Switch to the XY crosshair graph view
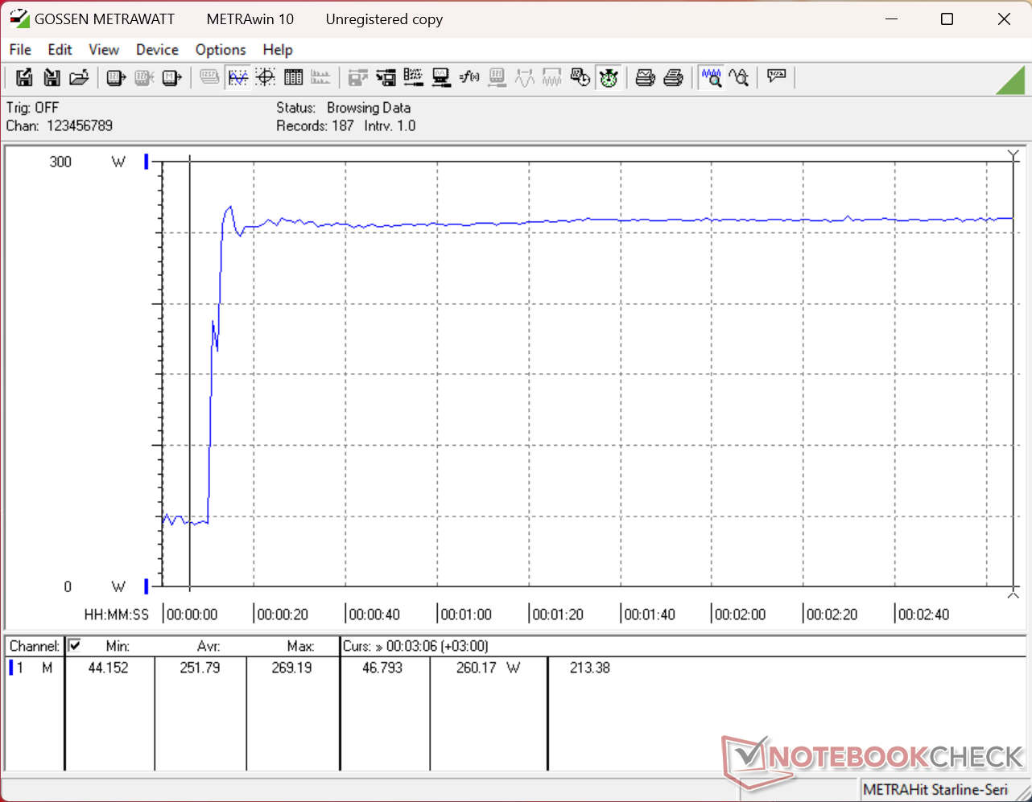 point(266,77)
